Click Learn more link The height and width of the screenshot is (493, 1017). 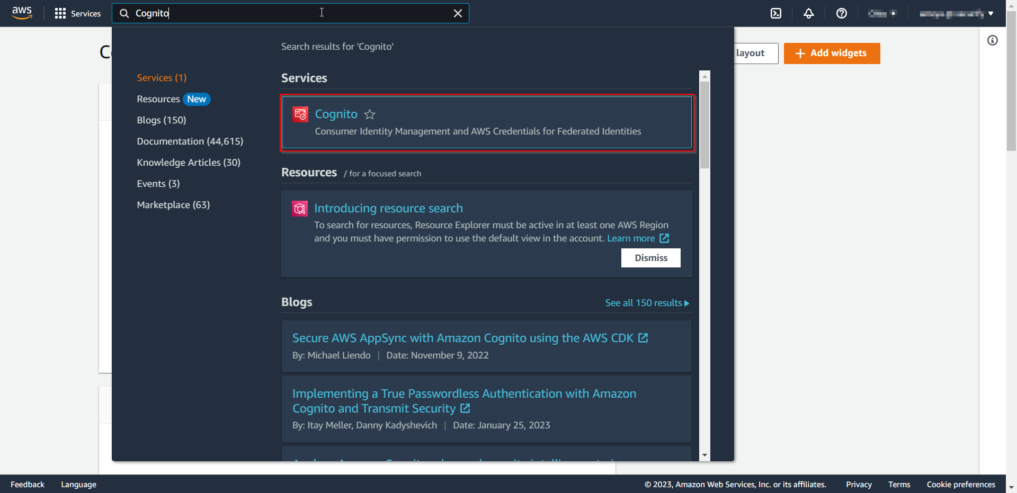[631, 238]
